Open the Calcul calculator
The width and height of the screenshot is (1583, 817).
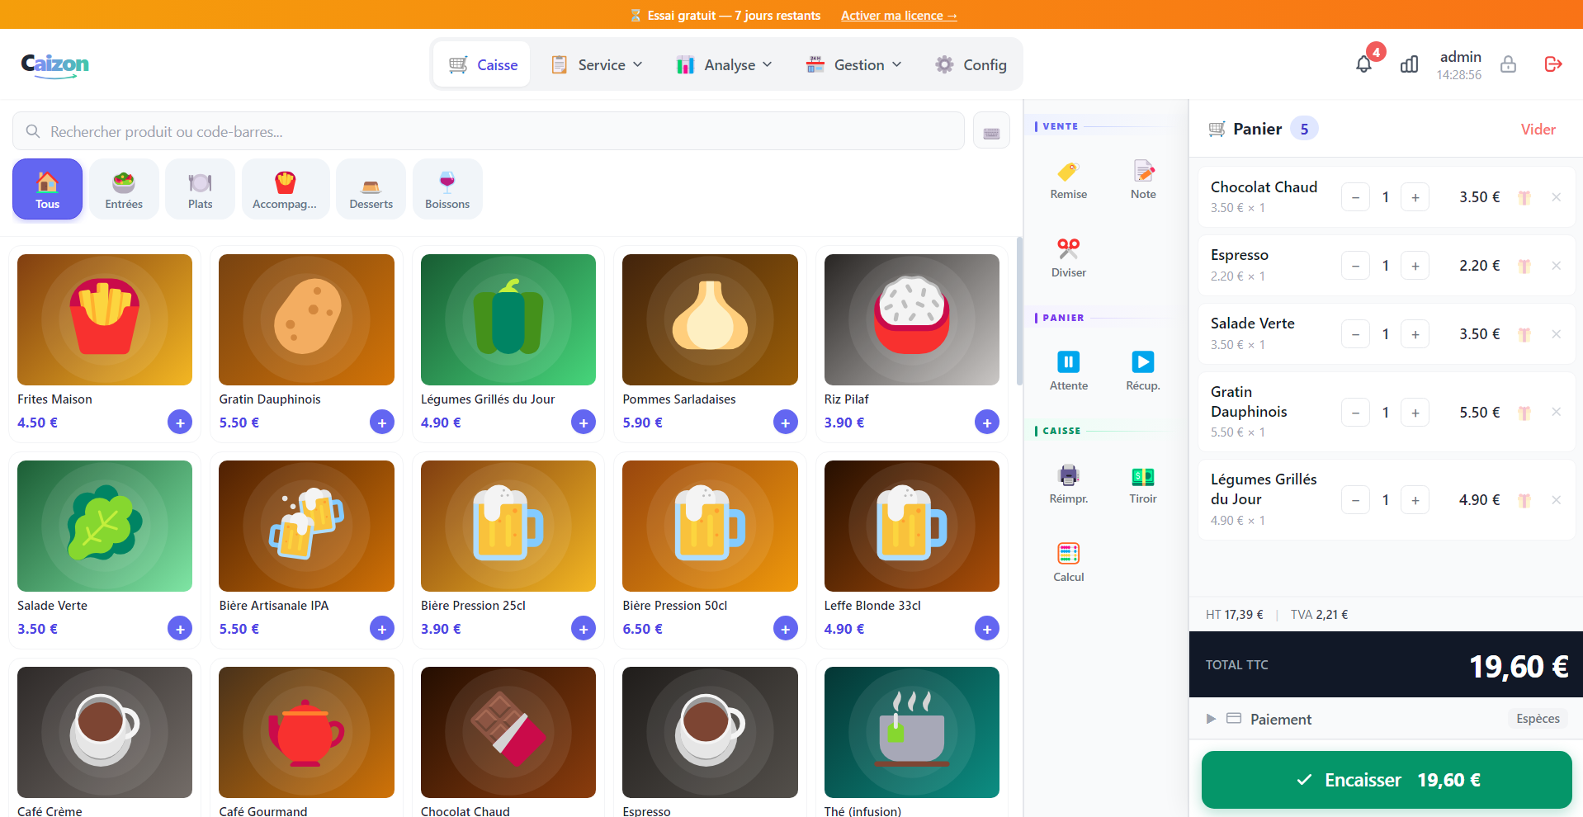coord(1068,563)
